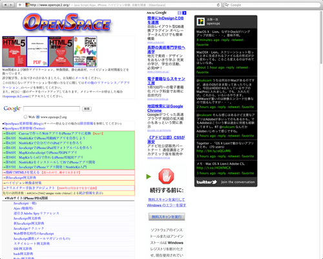The height and width of the screenshot is (259, 323).
Task: Open 逆引きAdobe Spry リファレンス link
Action: [x=36, y=213]
